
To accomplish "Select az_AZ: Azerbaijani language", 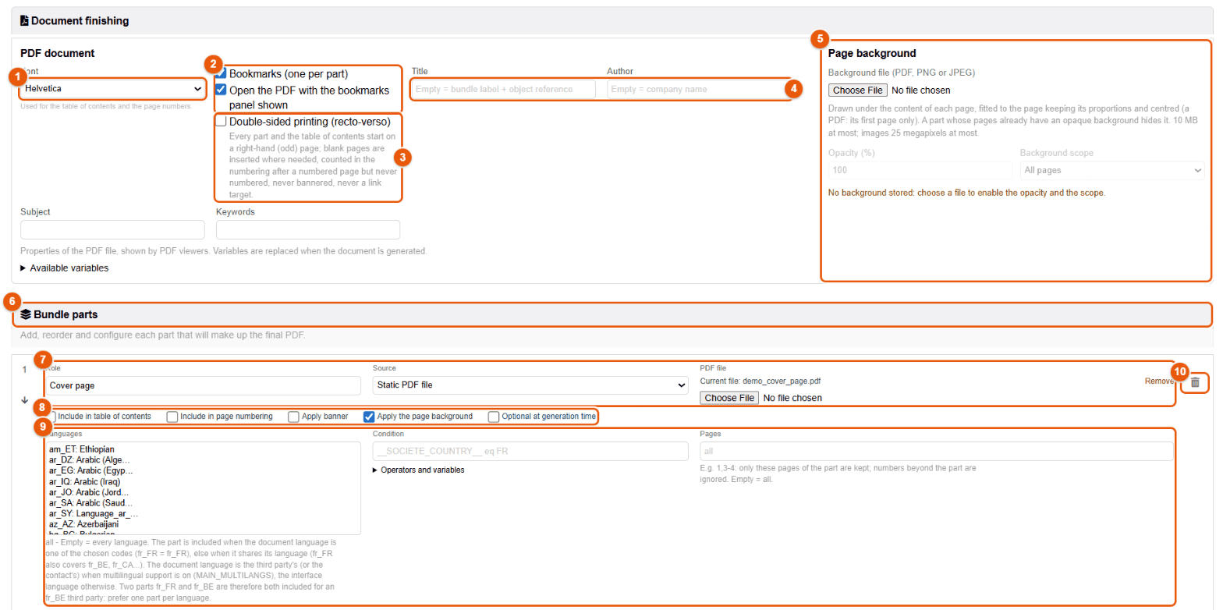I will click(x=83, y=526).
